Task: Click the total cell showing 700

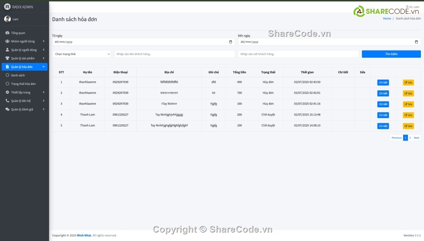Action: pos(239,93)
